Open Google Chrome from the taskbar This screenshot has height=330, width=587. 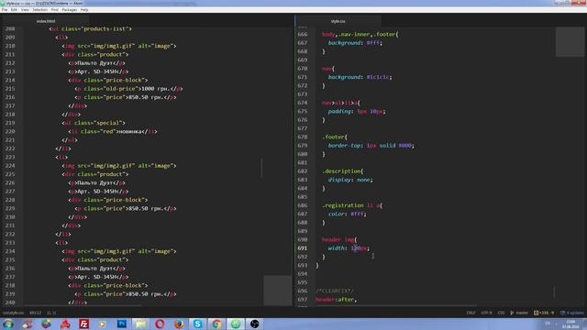click(x=216, y=324)
